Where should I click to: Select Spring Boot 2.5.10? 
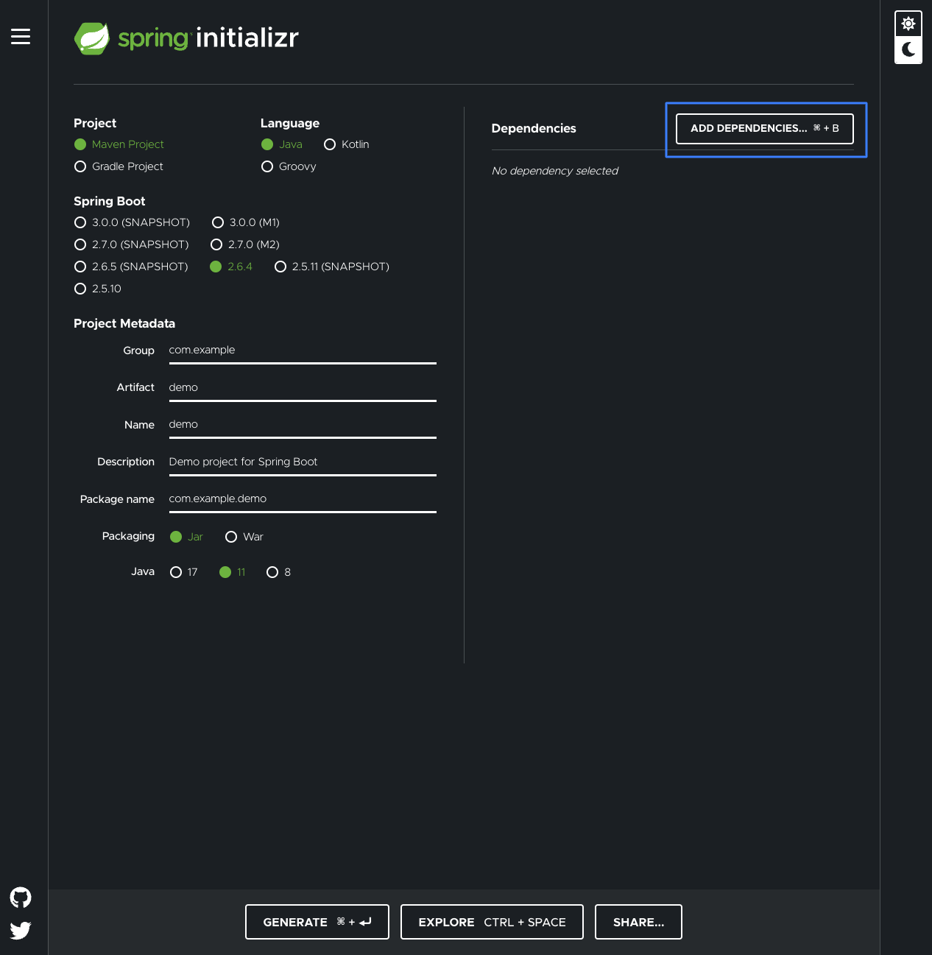click(x=98, y=289)
